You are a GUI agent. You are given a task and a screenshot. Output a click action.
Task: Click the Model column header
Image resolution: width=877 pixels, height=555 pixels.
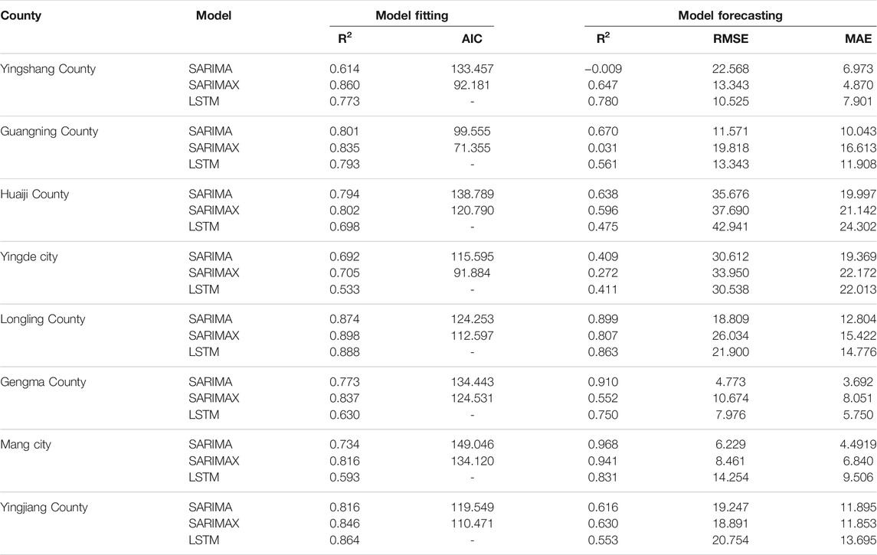click(213, 15)
